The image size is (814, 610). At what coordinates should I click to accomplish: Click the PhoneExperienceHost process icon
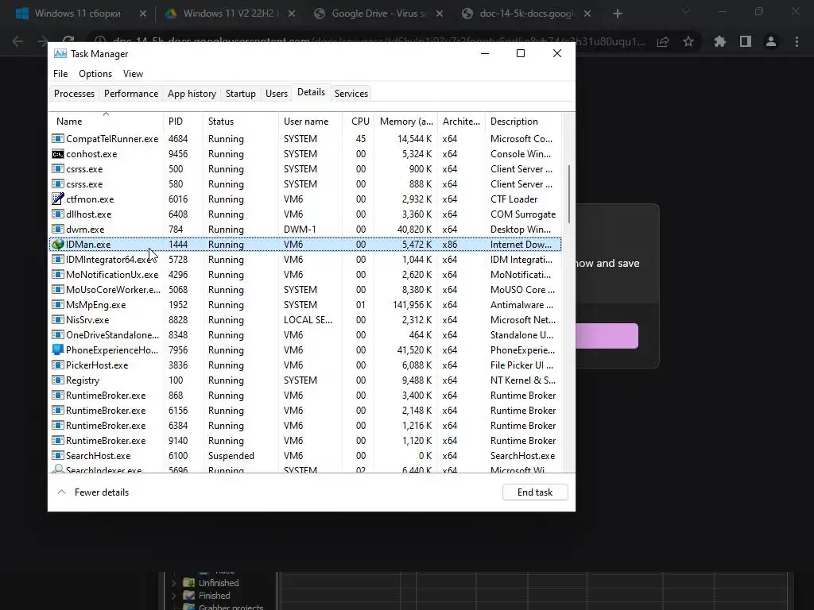click(x=57, y=350)
